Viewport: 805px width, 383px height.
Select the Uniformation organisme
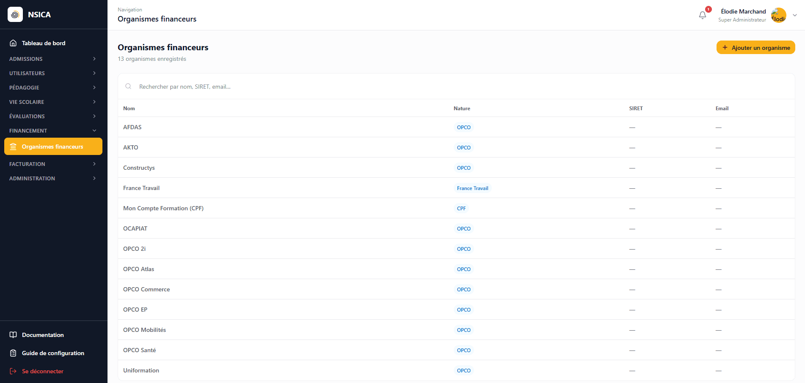456,370
